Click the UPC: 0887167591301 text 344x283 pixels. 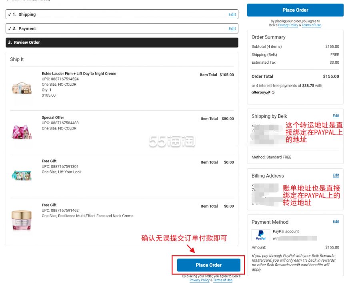[x=60, y=166]
